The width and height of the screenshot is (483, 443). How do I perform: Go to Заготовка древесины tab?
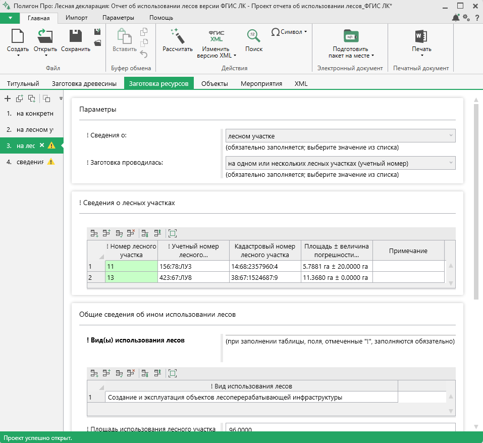(x=84, y=83)
